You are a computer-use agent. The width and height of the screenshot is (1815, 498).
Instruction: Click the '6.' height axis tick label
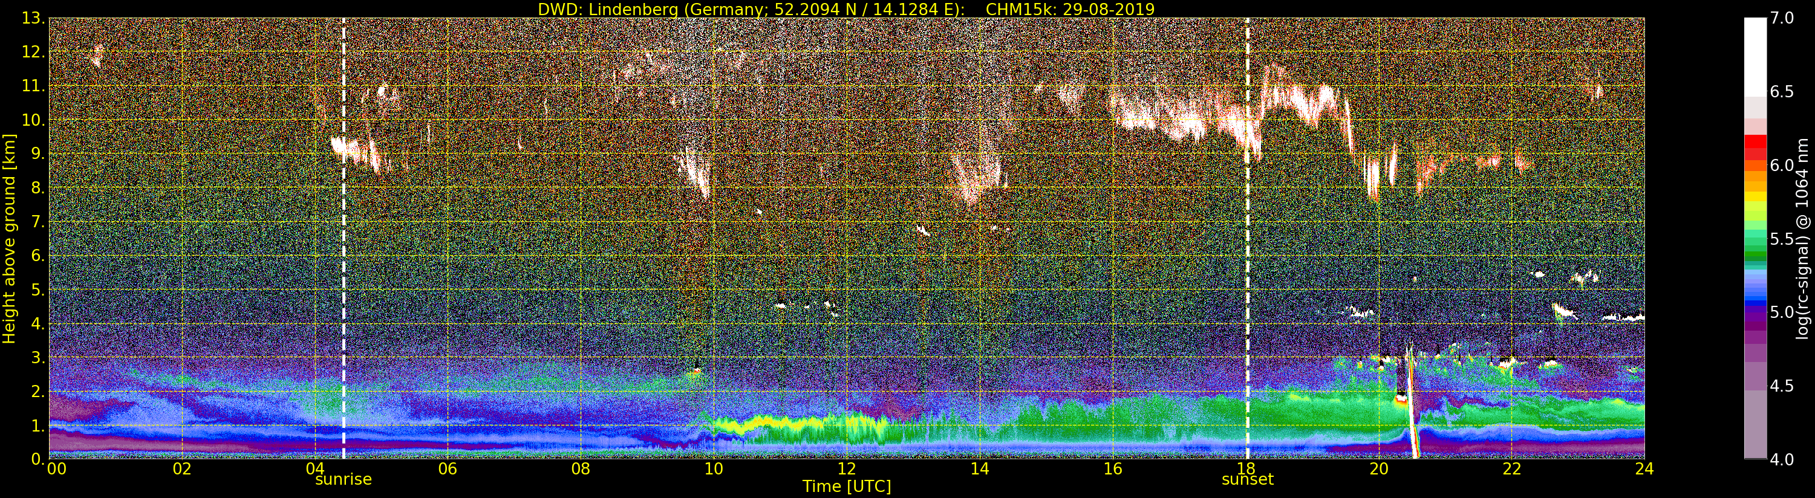click(38, 256)
